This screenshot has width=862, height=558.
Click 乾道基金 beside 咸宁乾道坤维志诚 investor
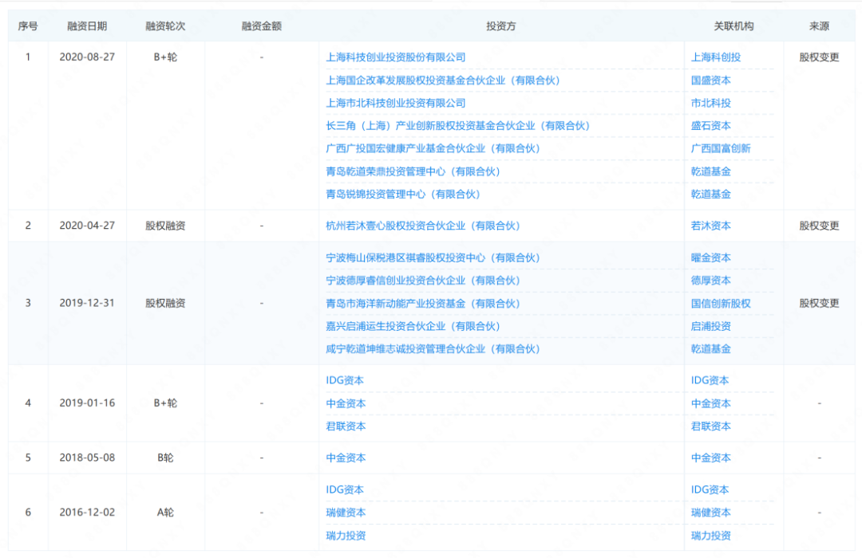coord(711,349)
